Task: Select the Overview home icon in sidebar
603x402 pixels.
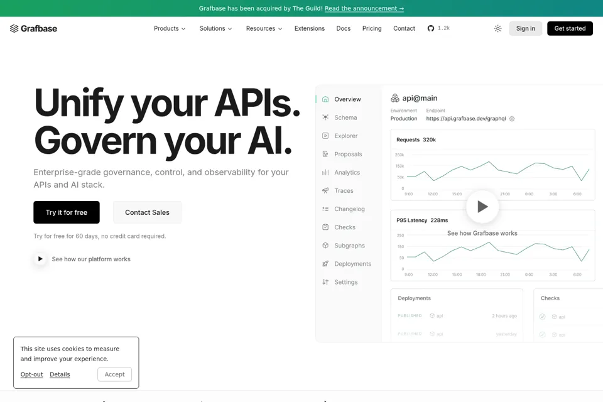Action: pos(325,99)
